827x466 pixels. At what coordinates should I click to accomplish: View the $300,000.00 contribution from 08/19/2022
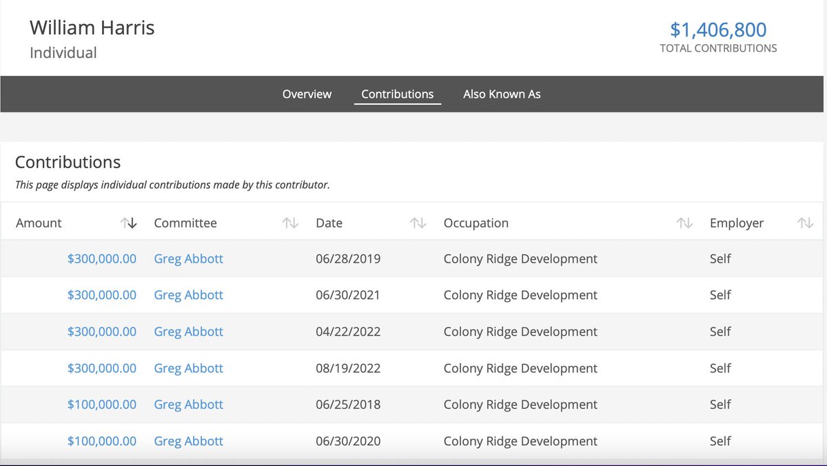(102, 368)
